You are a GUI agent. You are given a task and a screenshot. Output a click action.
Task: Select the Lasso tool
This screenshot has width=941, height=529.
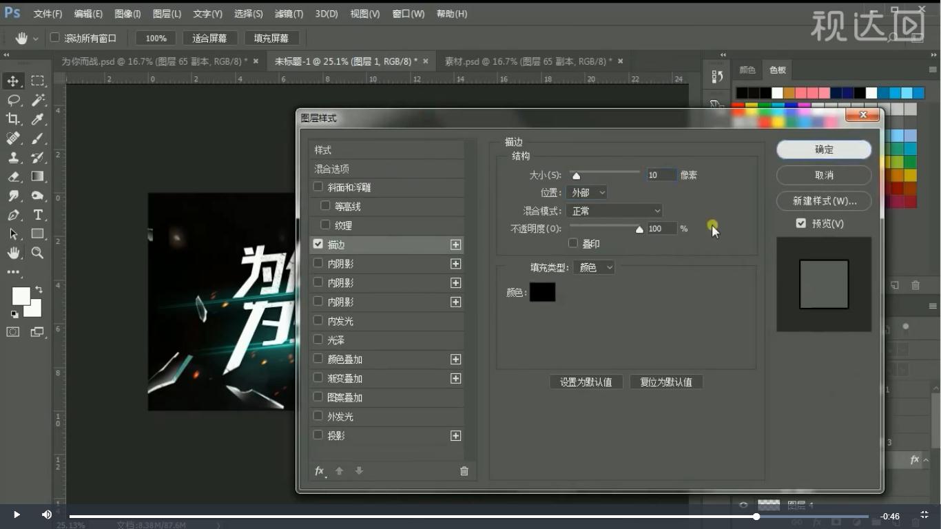(14, 100)
